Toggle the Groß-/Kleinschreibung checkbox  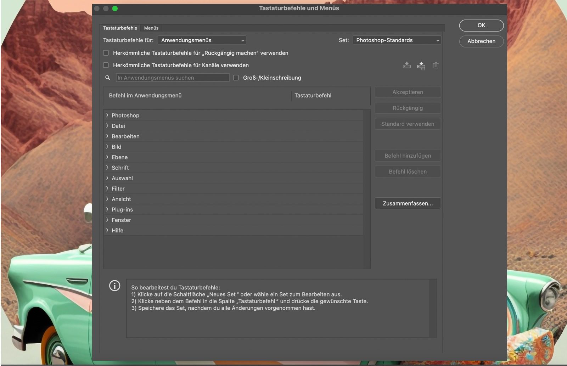(x=236, y=78)
